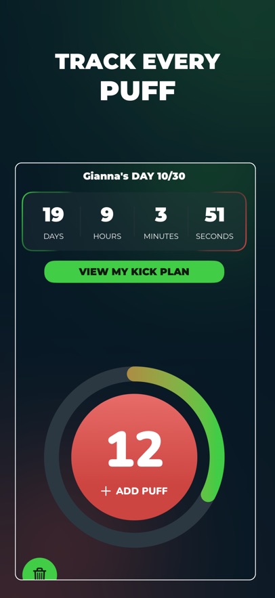The width and height of the screenshot is (275, 598).
Task: Tap the 19 DAYS countdown cell
Action: [x=54, y=221]
